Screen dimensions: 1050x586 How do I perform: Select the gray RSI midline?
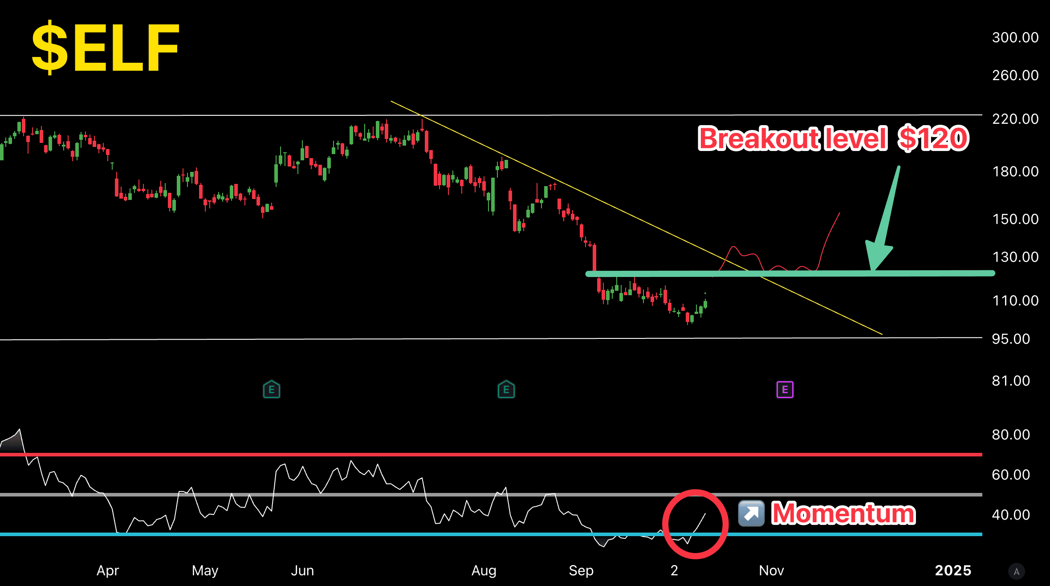491,495
